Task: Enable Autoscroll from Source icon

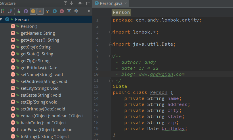Action: (76, 11)
